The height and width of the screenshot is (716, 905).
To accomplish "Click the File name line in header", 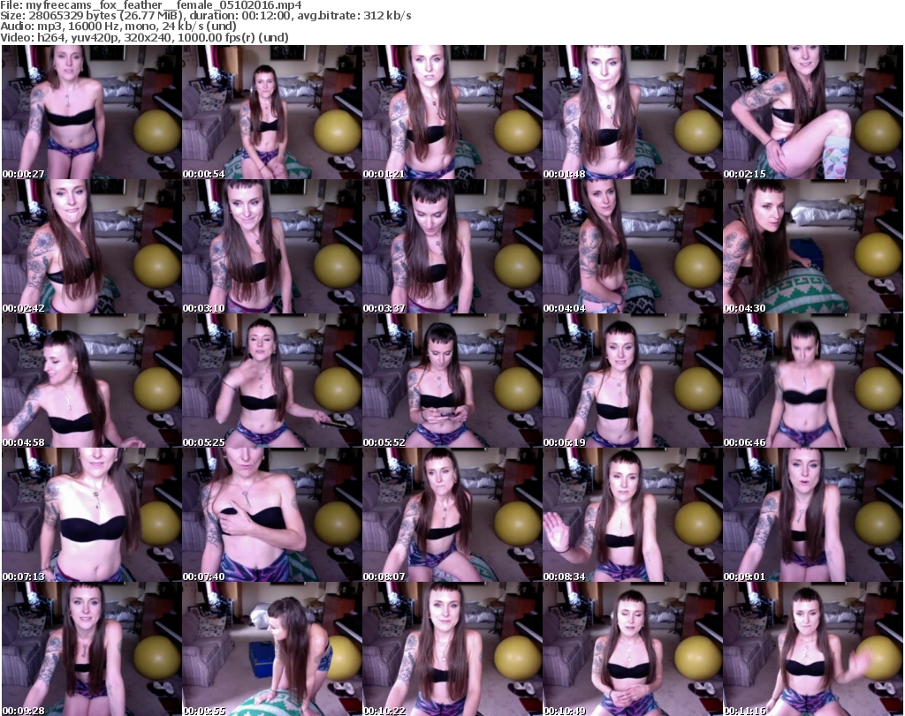I will coord(151,5).
